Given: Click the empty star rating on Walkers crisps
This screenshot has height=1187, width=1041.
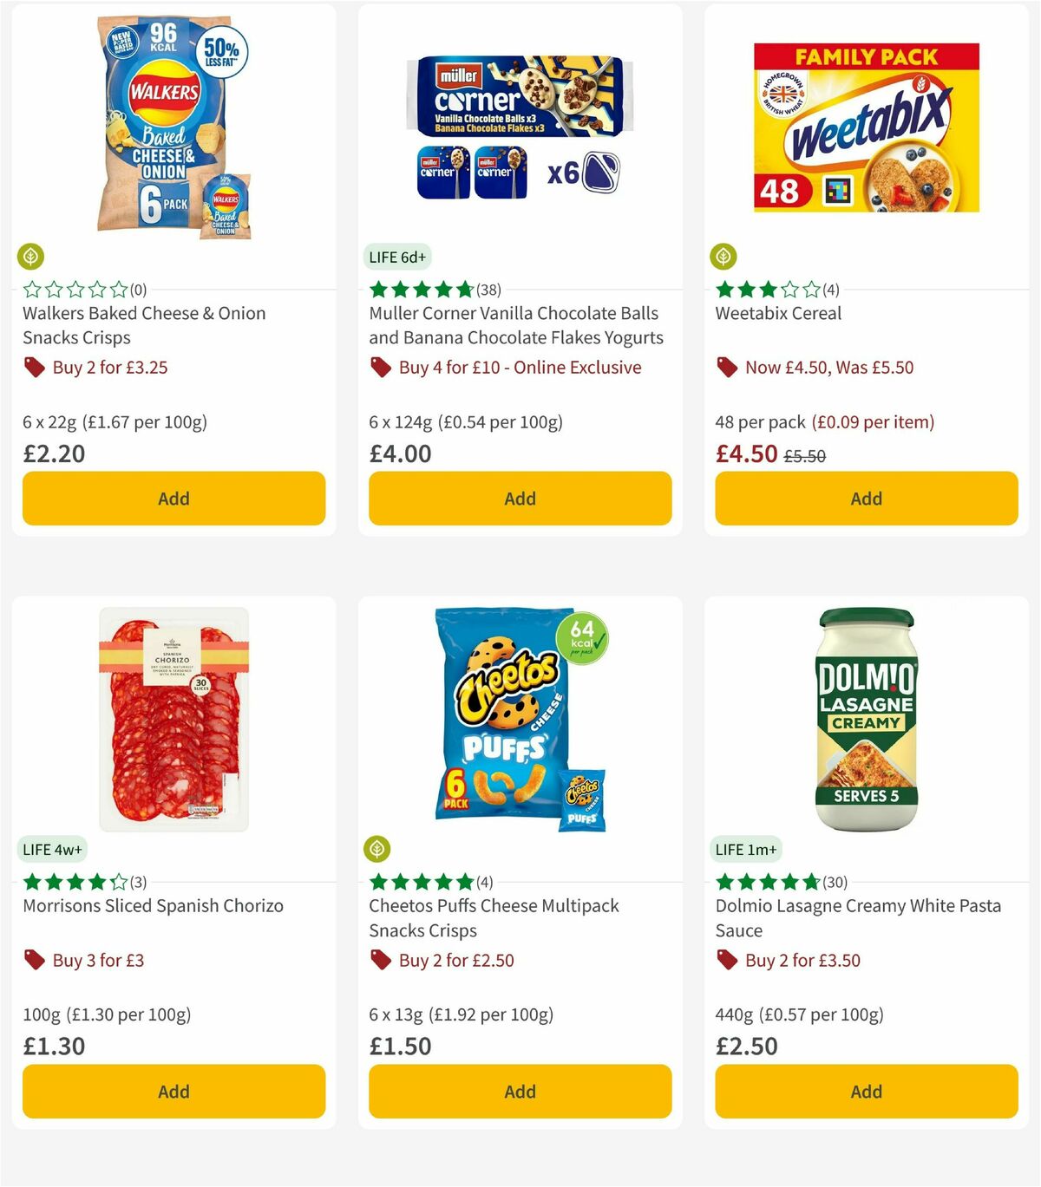Looking at the screenshot, I should tap(73, 290).
